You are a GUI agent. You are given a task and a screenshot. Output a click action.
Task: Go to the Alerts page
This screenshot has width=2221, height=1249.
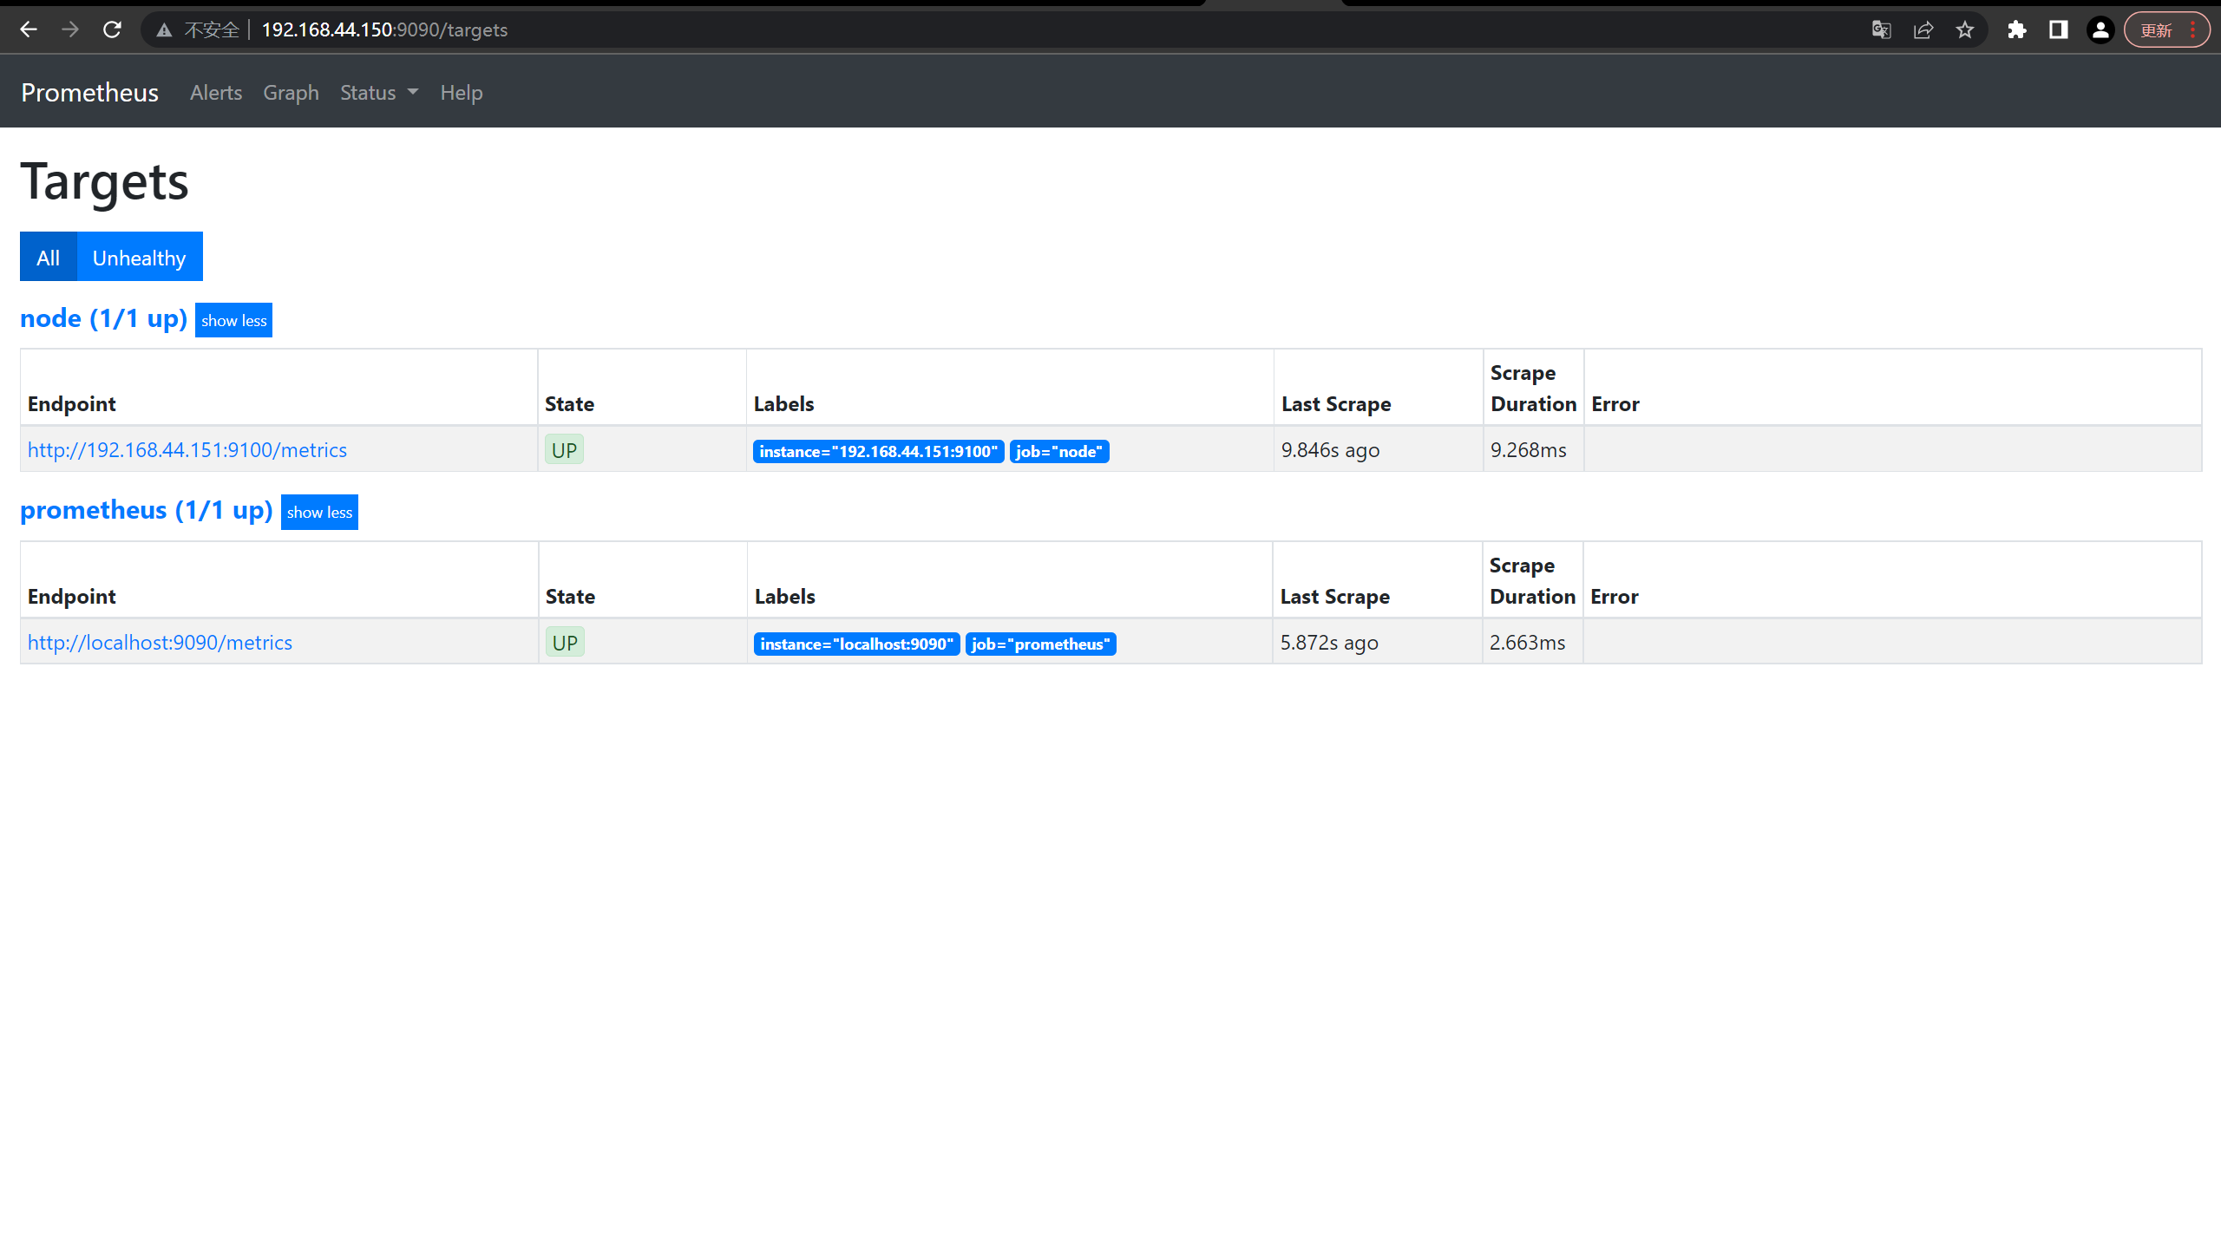[x=216, y=93]
